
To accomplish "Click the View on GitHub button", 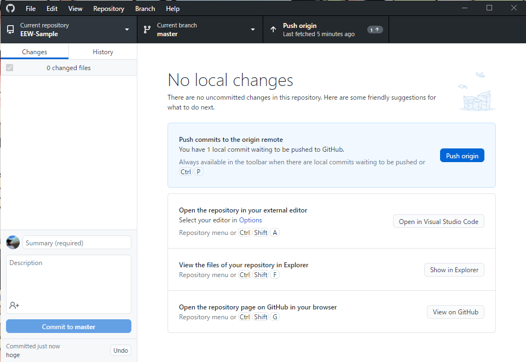I will pos(455,312).
